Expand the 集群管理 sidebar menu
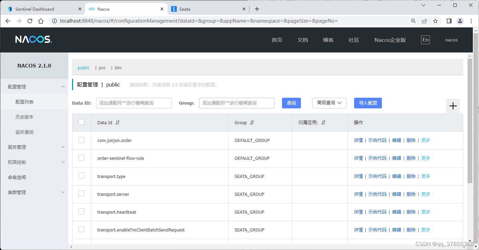Screen dimensions: 479x250 34,192
